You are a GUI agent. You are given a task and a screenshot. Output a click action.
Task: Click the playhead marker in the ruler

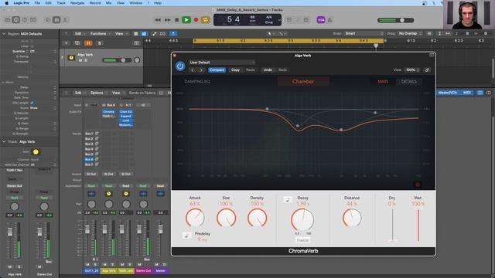(376, 46)
